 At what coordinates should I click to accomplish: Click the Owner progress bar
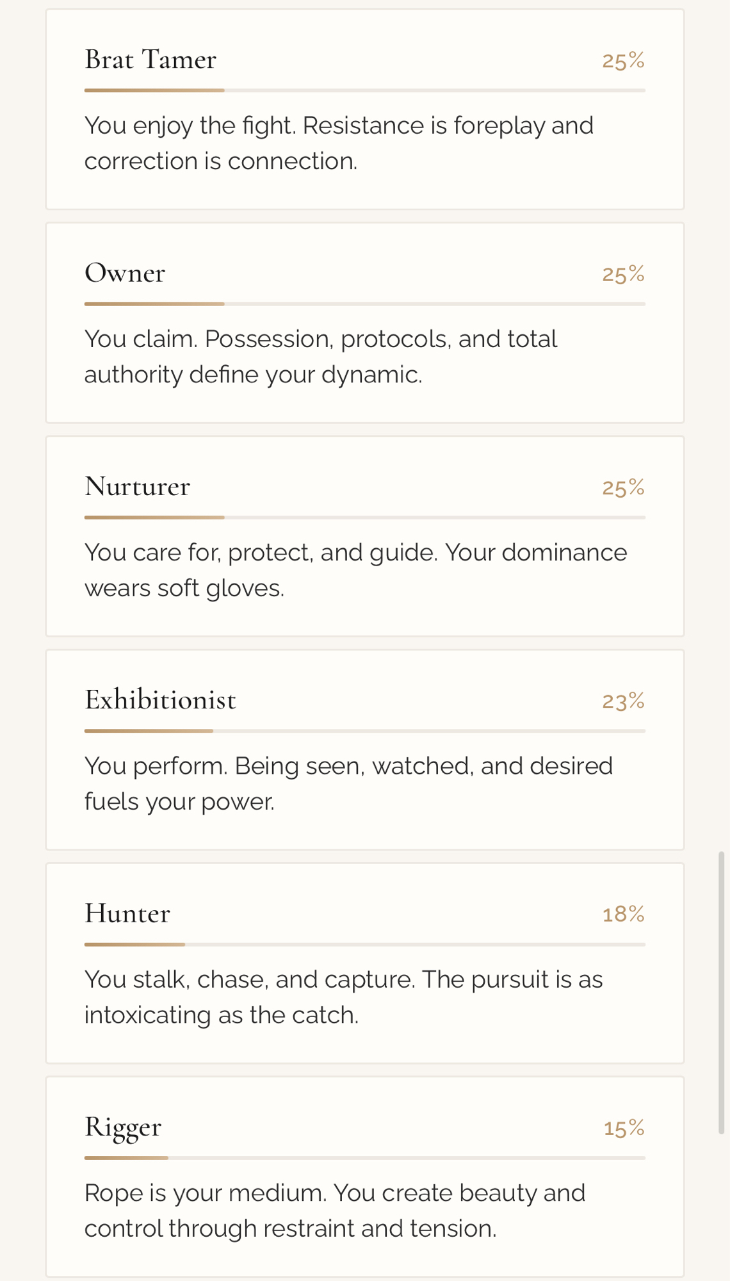364,304
